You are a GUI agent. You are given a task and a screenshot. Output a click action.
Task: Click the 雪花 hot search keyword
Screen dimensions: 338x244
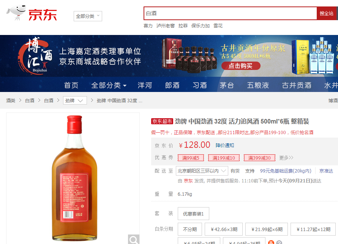(x=218, y=26)
